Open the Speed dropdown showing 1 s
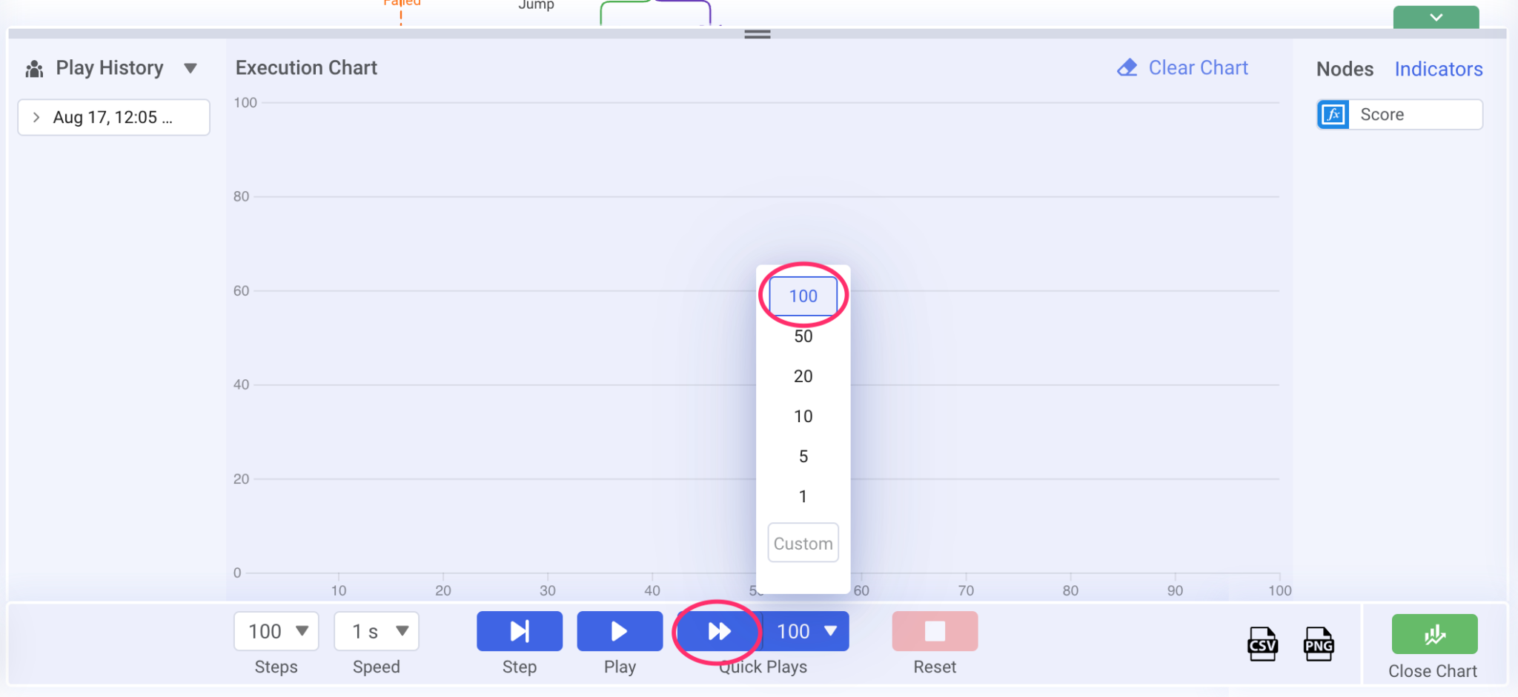This screenshot has height=697, width=1518. (376, 631)
